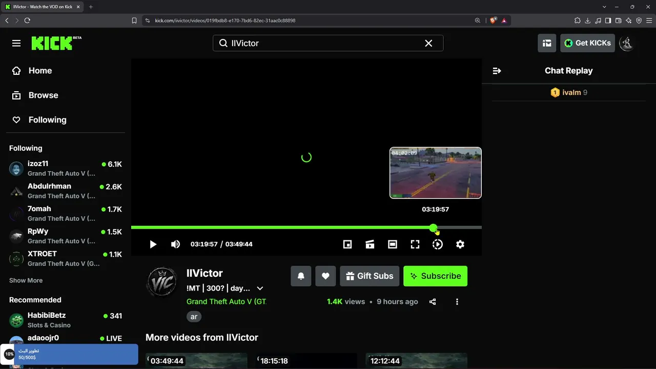Open XTROET's live channel
Screen dimensions: 656x369
click(x=66, y=258)
